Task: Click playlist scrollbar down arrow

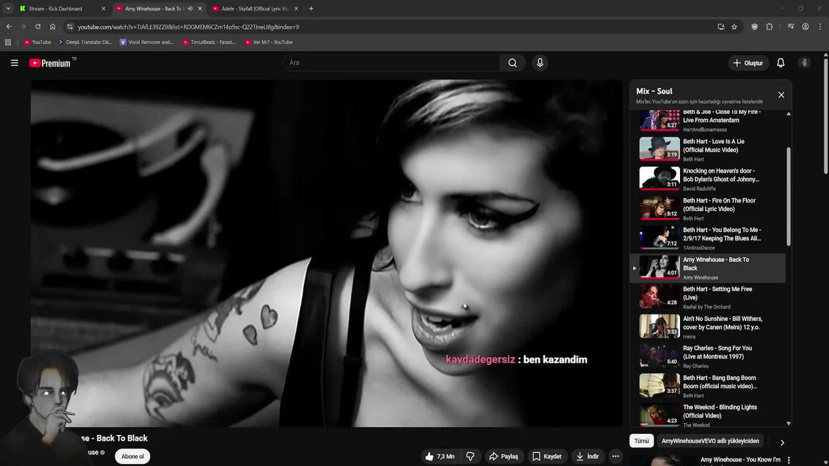Action: click(x=788, y=423)
